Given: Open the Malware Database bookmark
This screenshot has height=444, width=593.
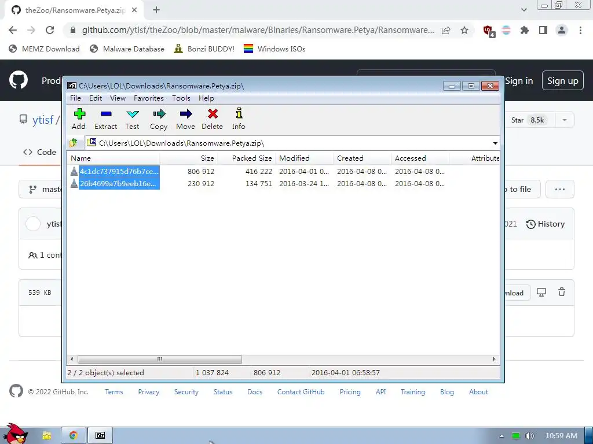Looking at the screenshot, I should tap(127, 49).
